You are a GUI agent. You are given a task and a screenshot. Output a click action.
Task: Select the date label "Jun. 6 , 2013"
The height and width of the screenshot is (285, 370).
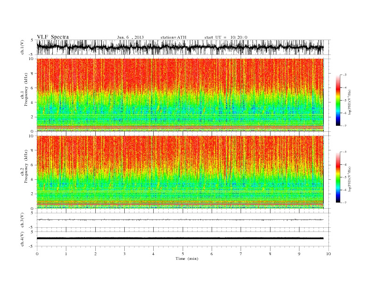coord(130,37)
